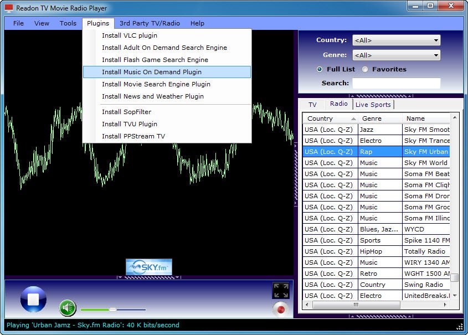Click the red record button
468x335 pixels.
(281, 308)
